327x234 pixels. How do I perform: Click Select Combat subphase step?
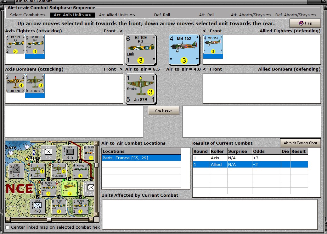coord(28,15)
